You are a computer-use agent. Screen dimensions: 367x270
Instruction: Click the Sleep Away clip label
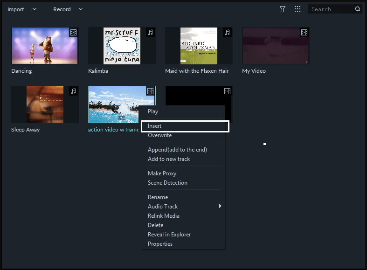pos(26,130)
